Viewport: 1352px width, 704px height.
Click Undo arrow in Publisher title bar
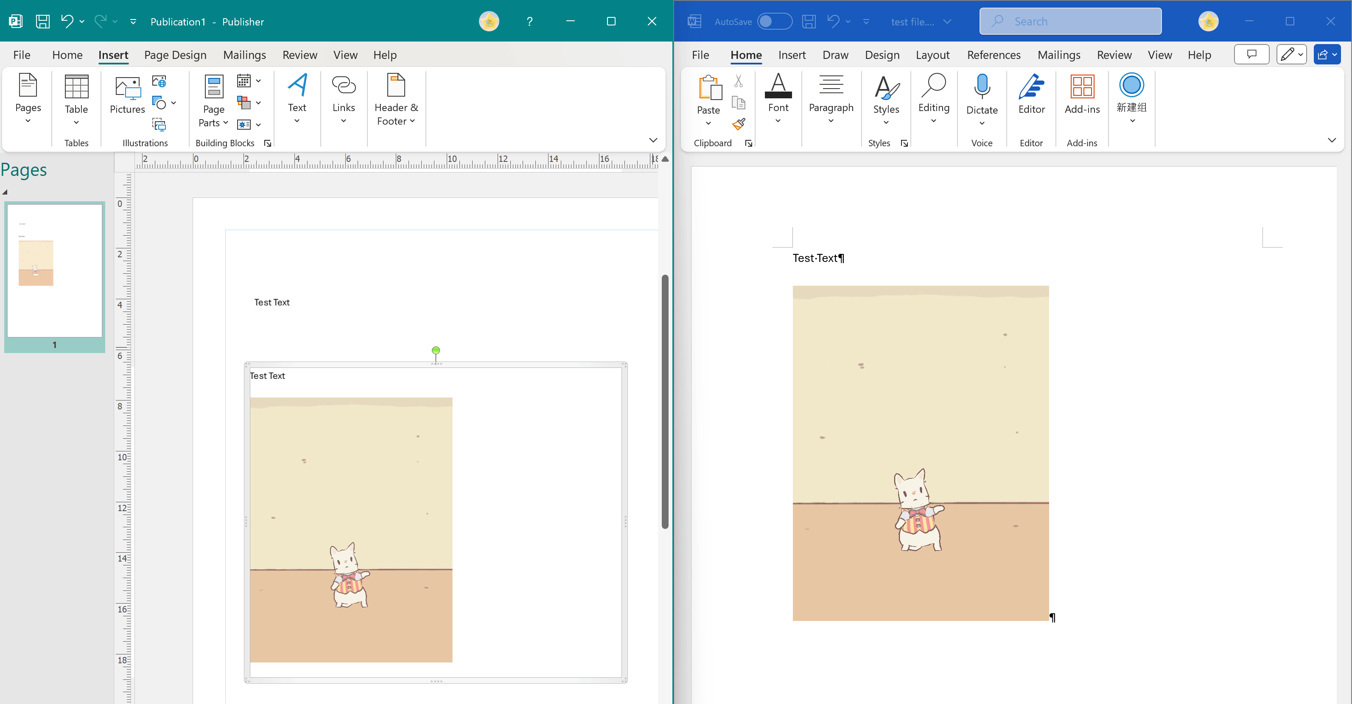pyautogui.click(x=67, y=22)
